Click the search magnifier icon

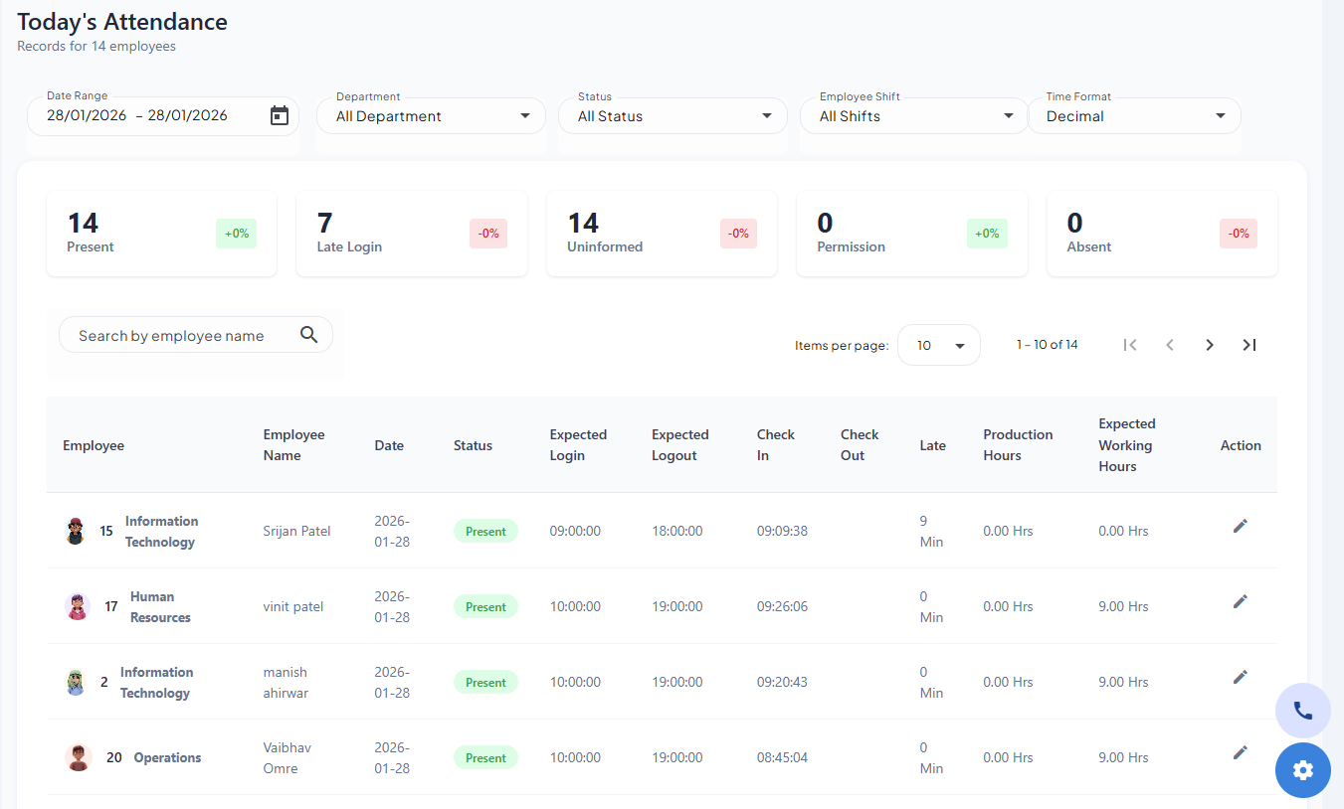[x=308, y=335]
